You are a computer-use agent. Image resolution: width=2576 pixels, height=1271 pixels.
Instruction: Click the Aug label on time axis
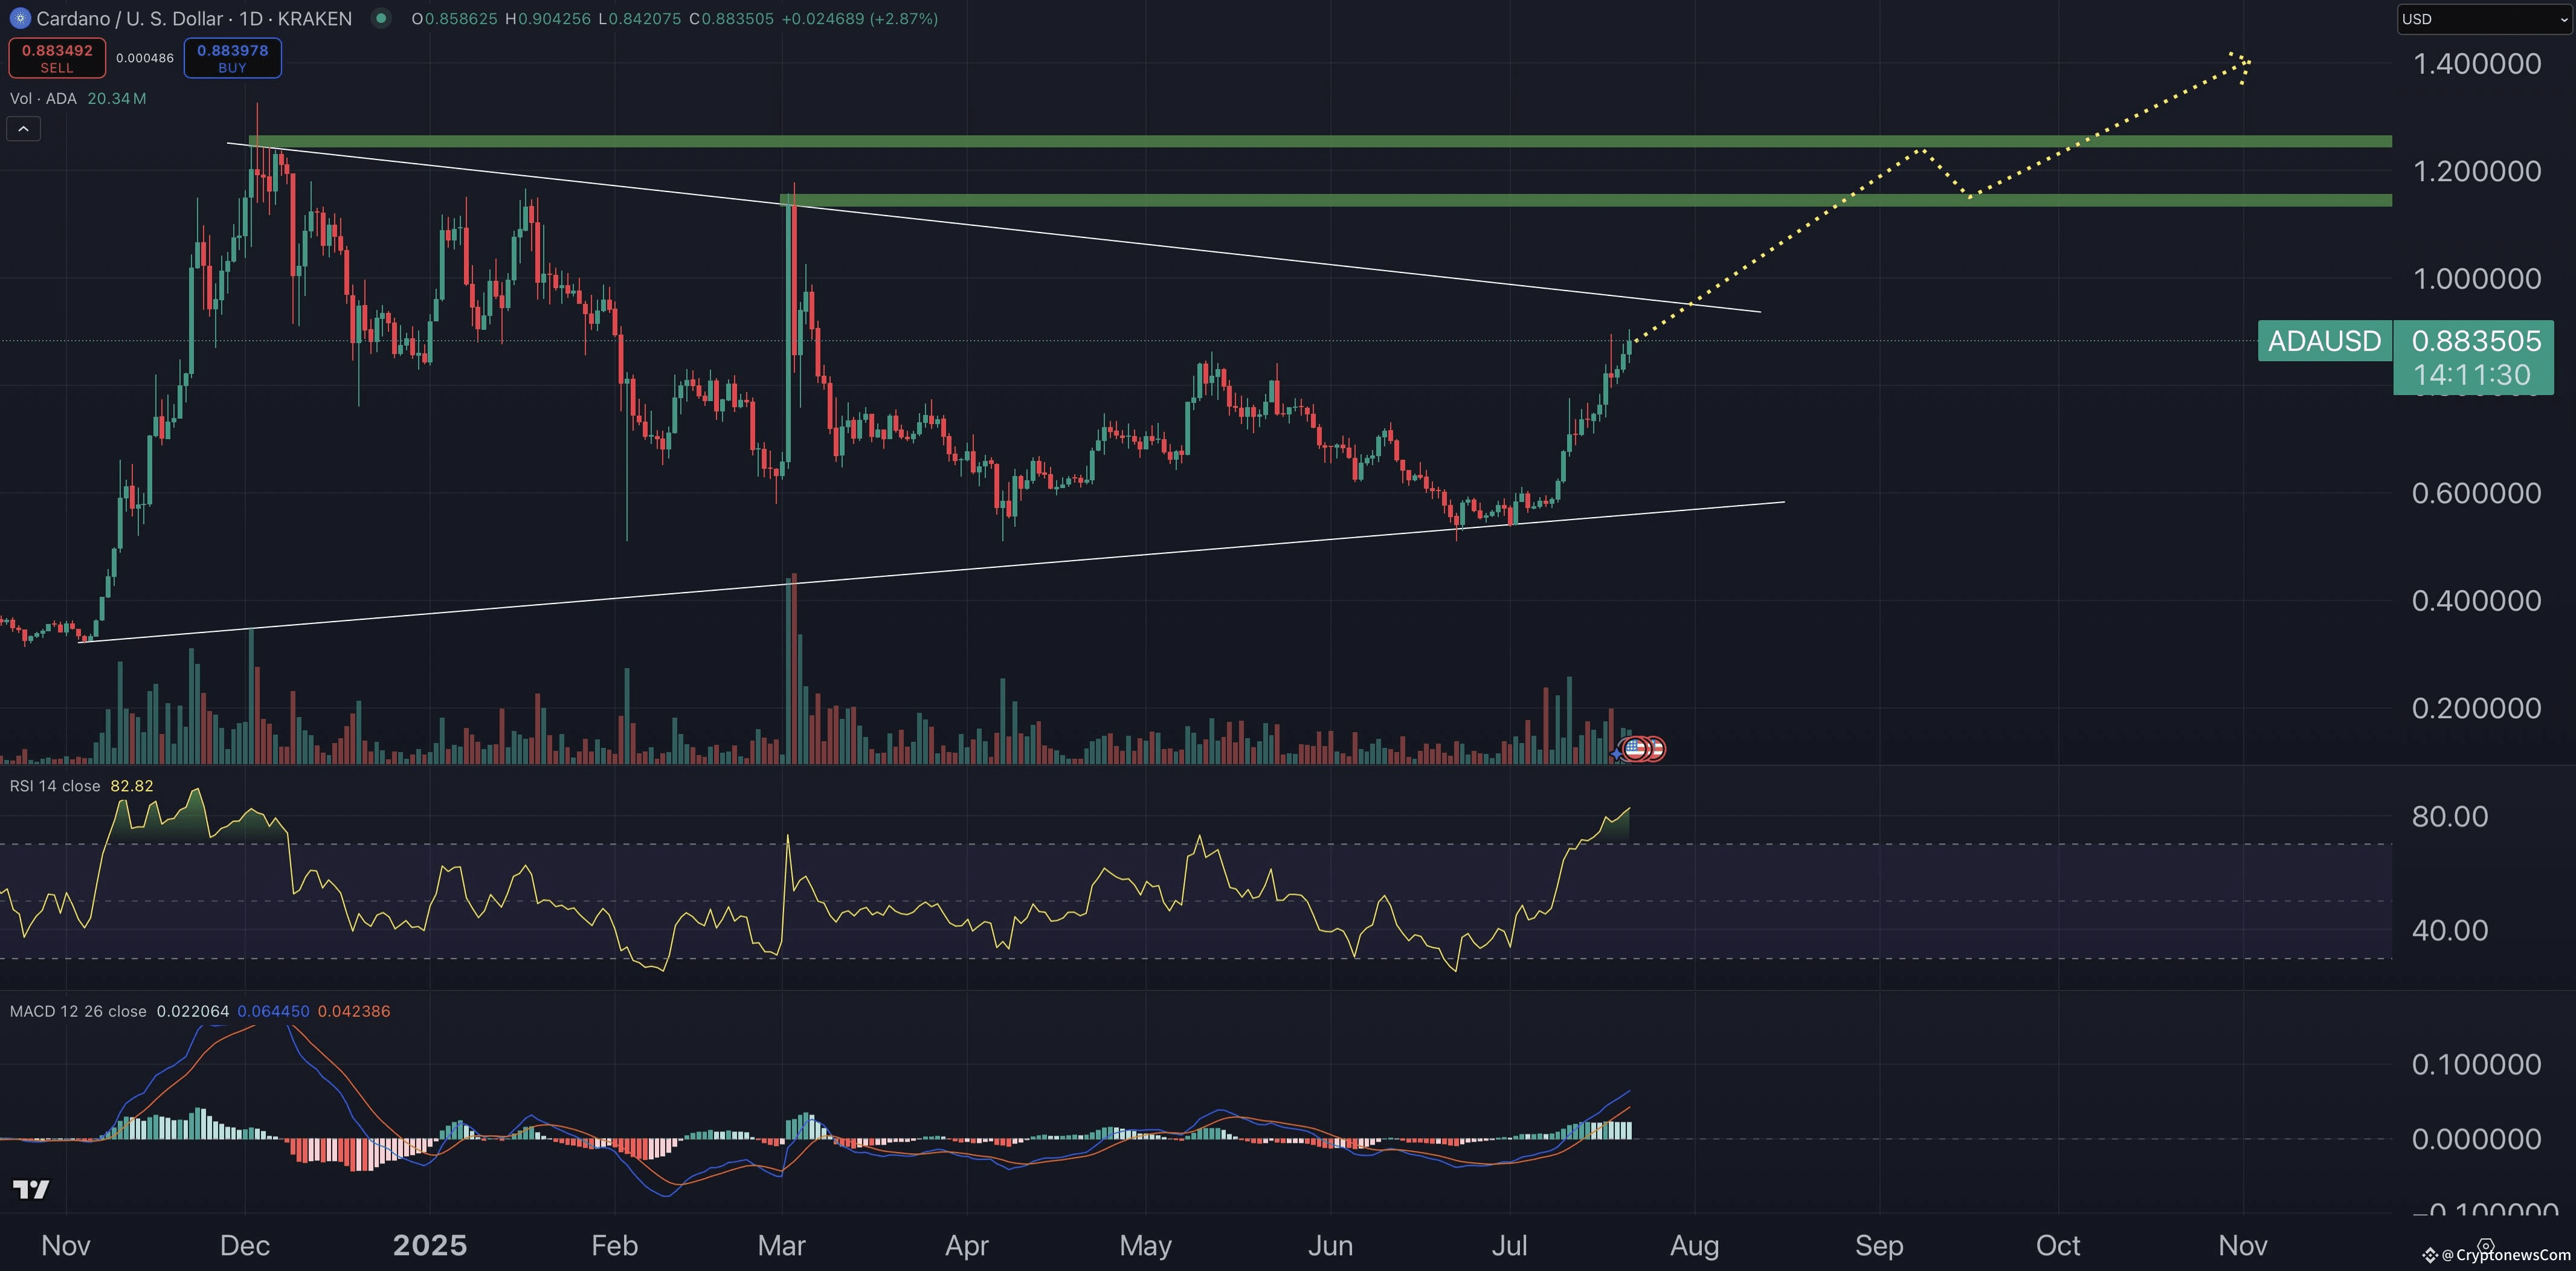(x=1695, y=1246)
